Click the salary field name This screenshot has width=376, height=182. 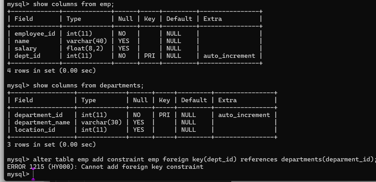[25, 49]
